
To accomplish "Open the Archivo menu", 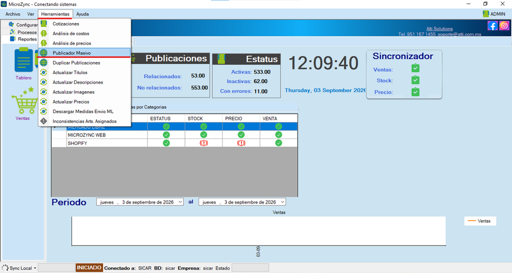I will 12,14.
